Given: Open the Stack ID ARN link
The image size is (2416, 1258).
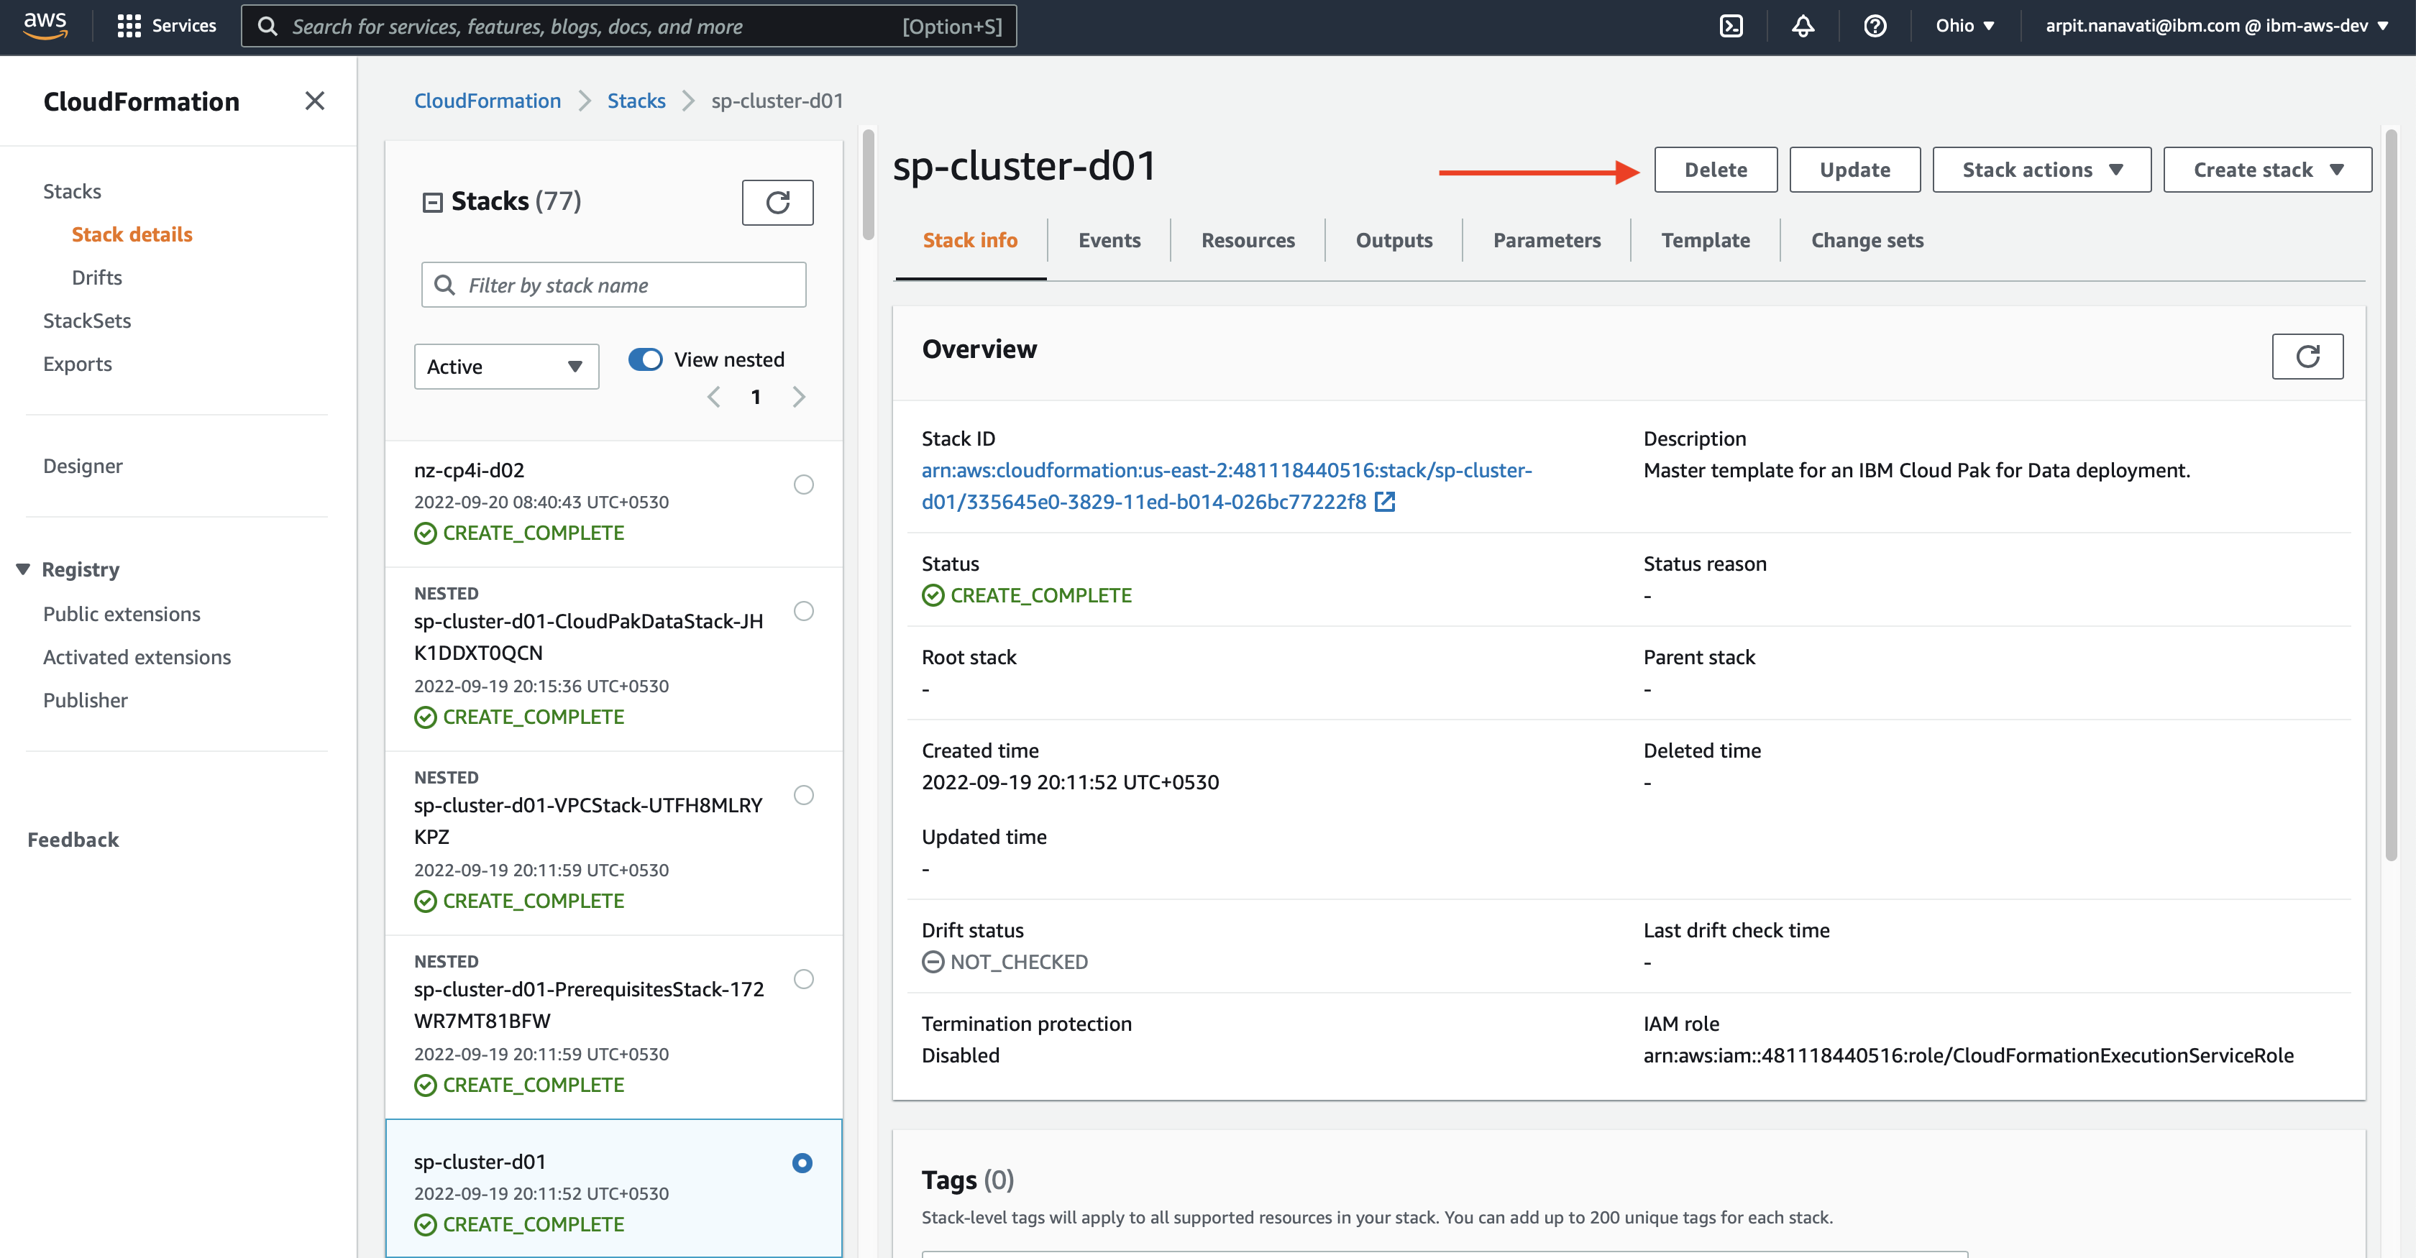Looking at the screenshot, I should click(x=1227, y=485).
